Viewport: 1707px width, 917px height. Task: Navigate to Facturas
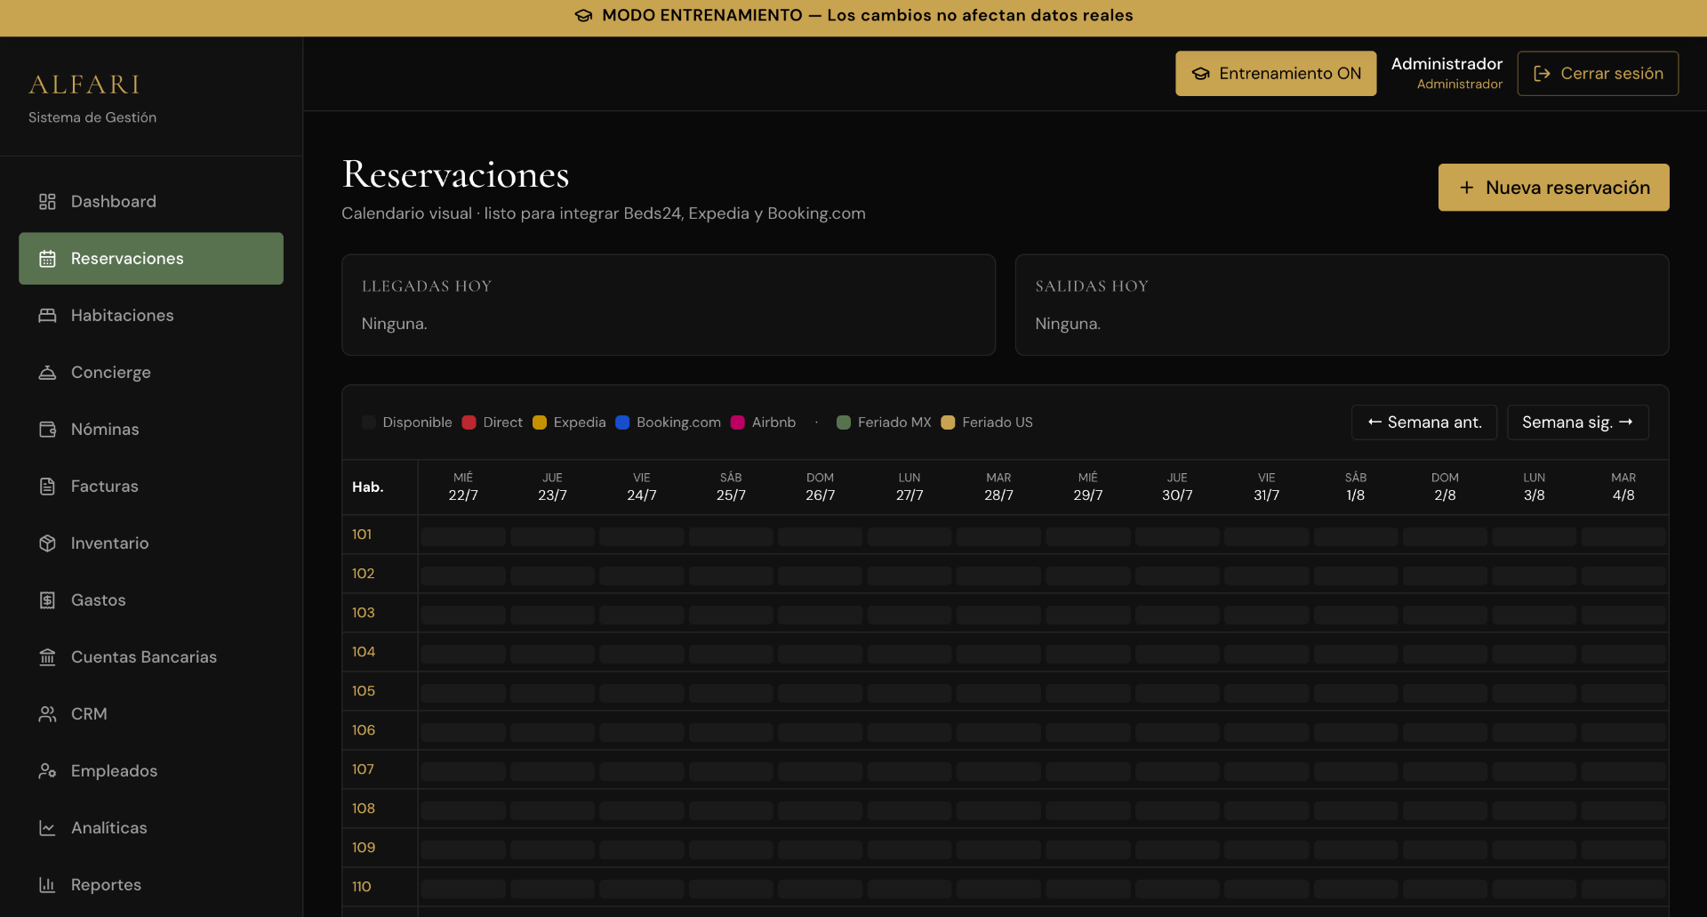click(x=151, y=487)
